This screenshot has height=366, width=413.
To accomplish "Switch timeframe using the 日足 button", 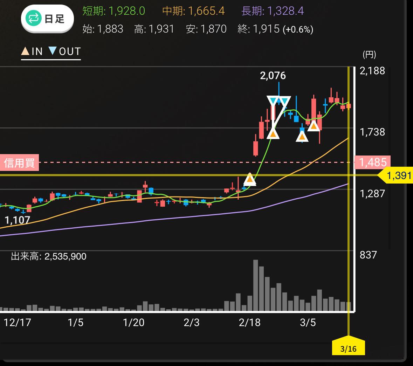I will coord(48,19).
